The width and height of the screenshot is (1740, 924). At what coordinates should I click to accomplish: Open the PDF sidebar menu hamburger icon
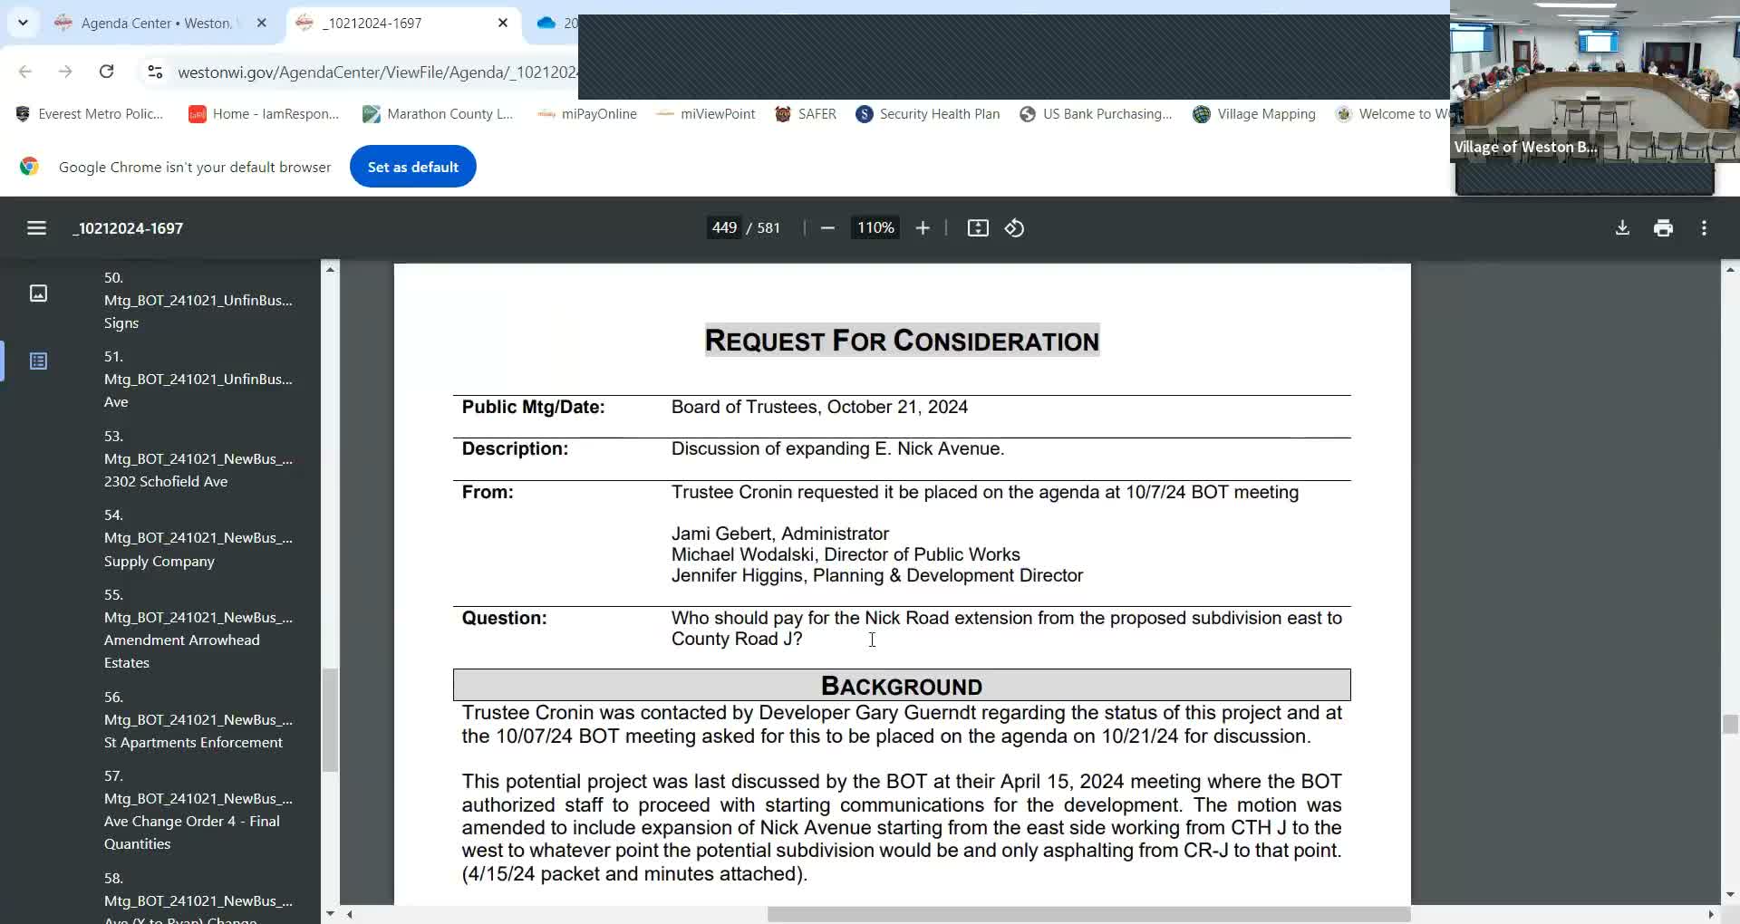[x=36, y=228]
